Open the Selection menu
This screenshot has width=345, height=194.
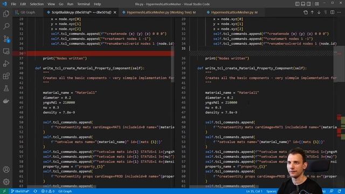[x=37, y=4]
